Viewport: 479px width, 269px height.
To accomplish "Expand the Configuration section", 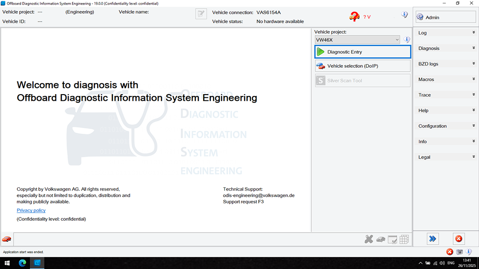I will click(445, 126).
